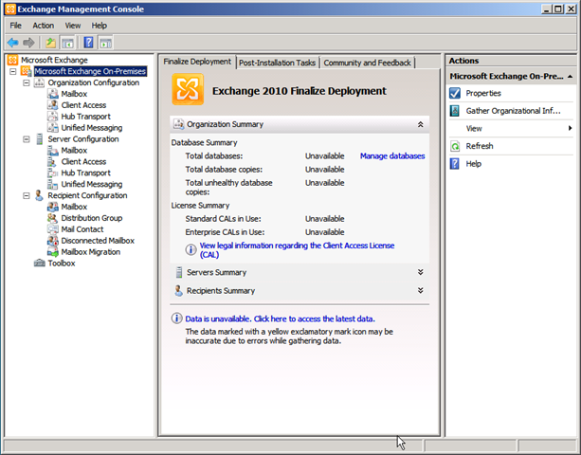Select the Toolbox tree item label

pyautogui.click(x=62, y=264)
